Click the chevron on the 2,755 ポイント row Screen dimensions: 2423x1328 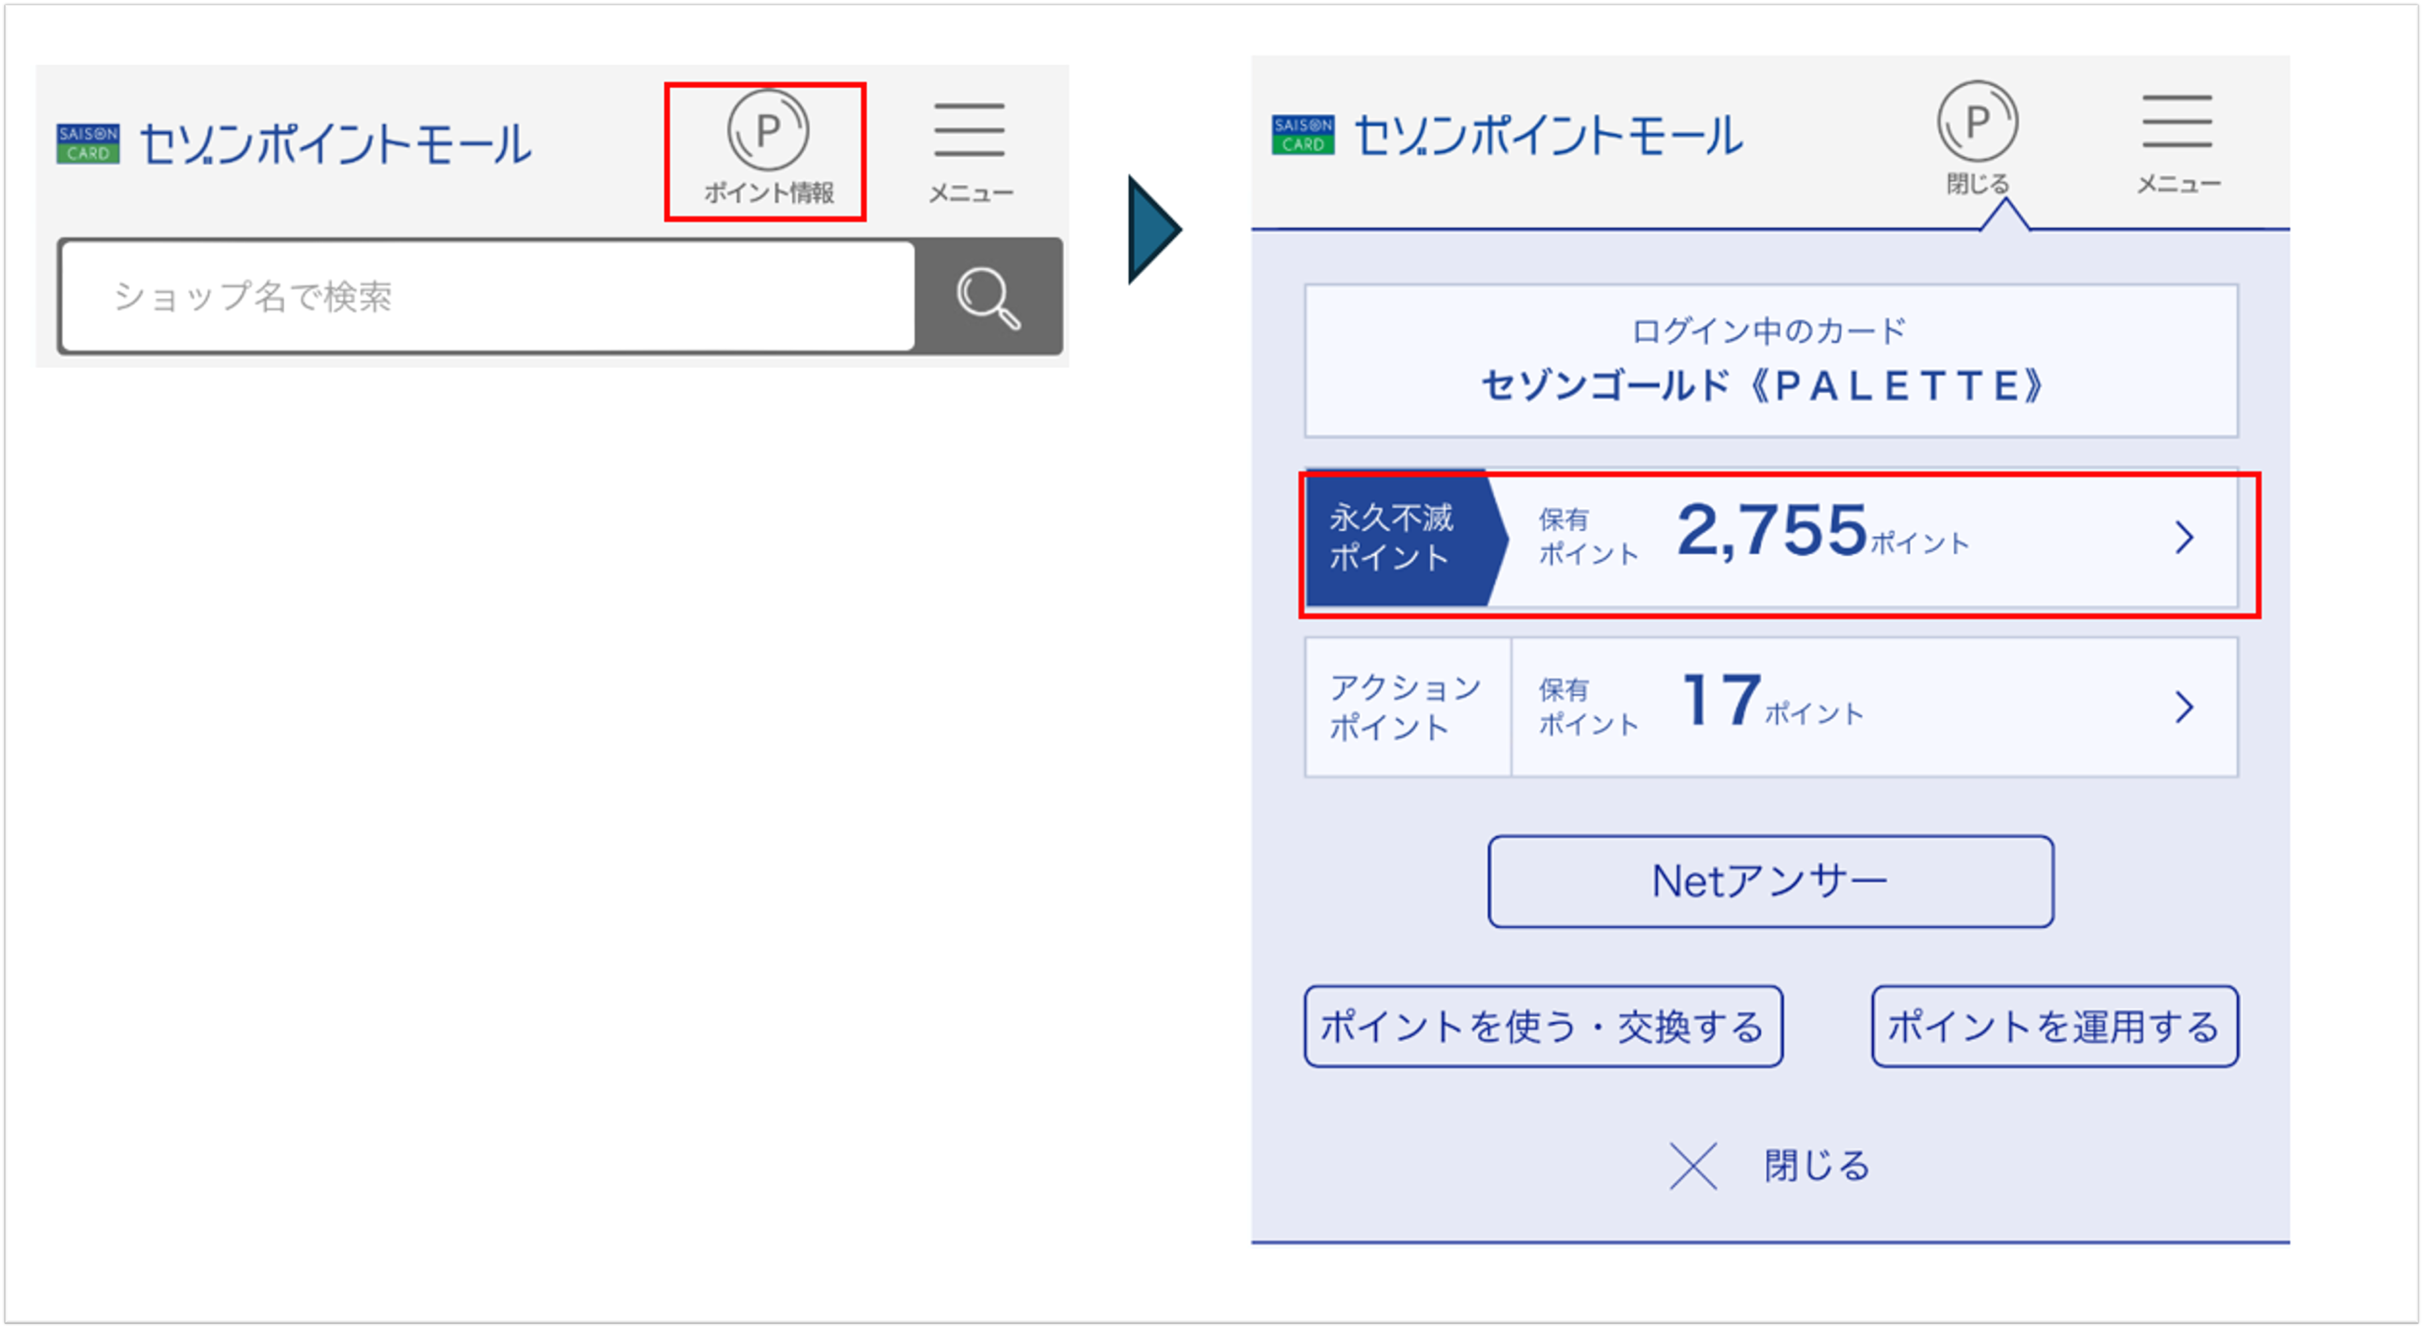pos(2184,538)
